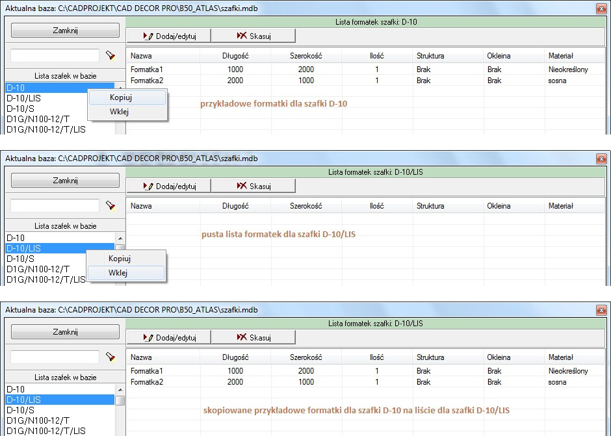
Task: Click the search flashlight icon in bottom window
Action: (x=110, y=357)
